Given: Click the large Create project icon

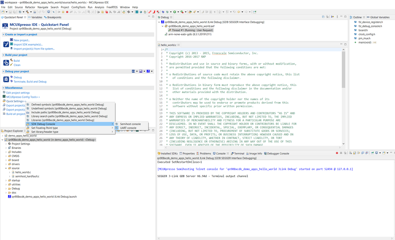Looking at the screenshot, I should click(x=6, y=44).
